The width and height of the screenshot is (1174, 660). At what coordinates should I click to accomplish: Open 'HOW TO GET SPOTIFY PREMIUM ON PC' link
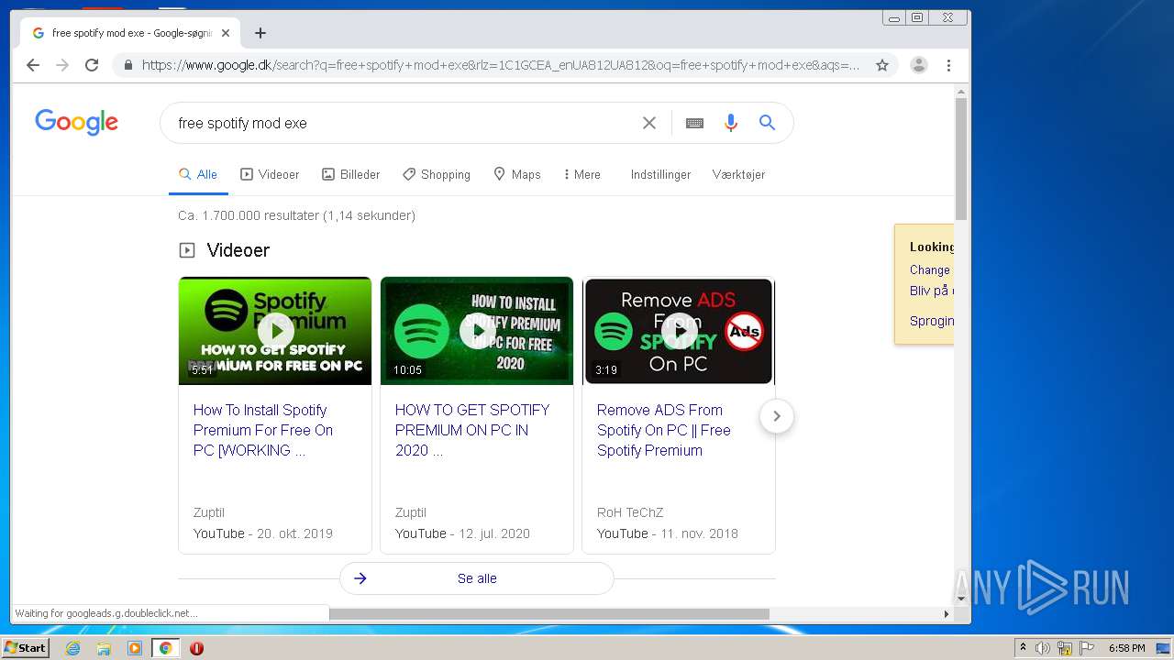pos(472,430)
